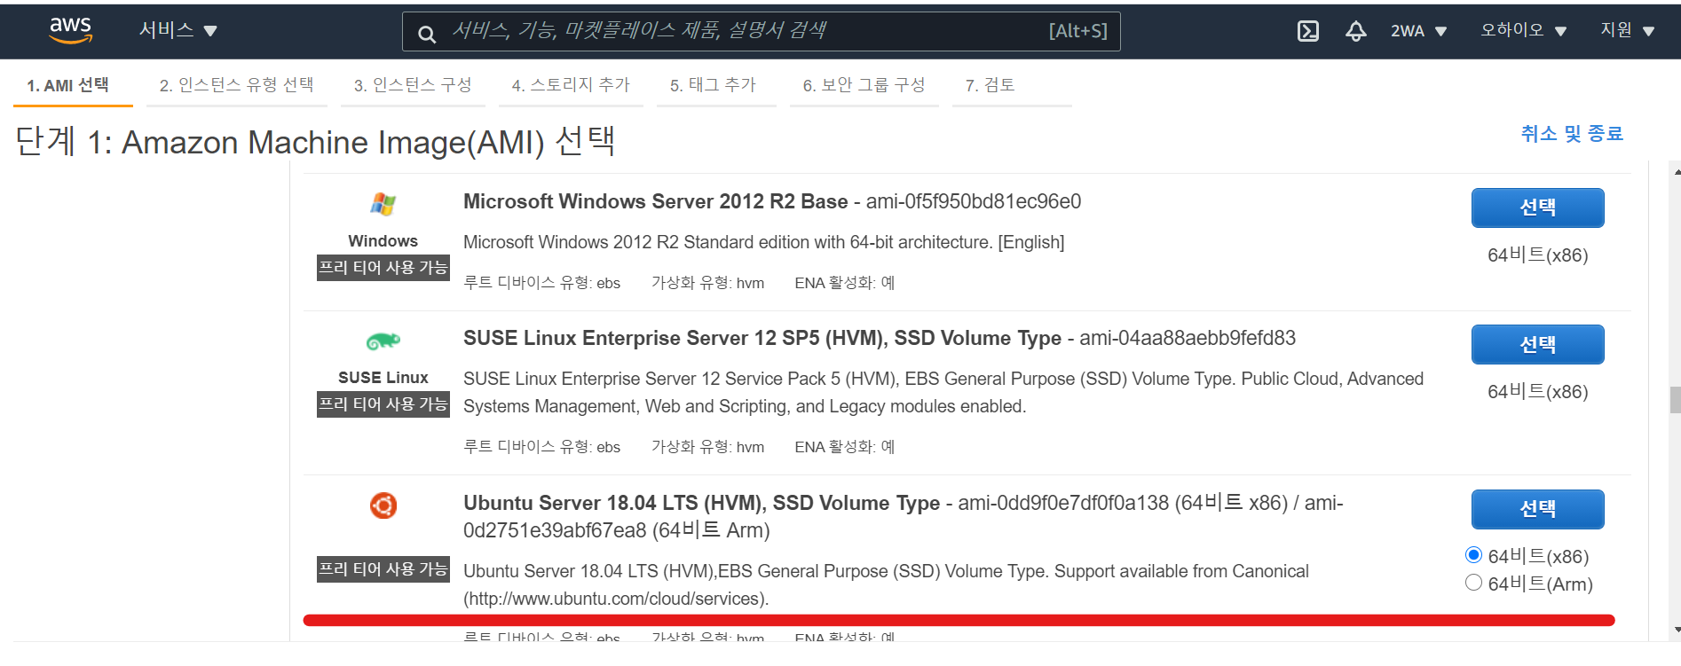1681x666 pixels.
Task: Open the 2WA account dropdown
Action: [1418, 31]
